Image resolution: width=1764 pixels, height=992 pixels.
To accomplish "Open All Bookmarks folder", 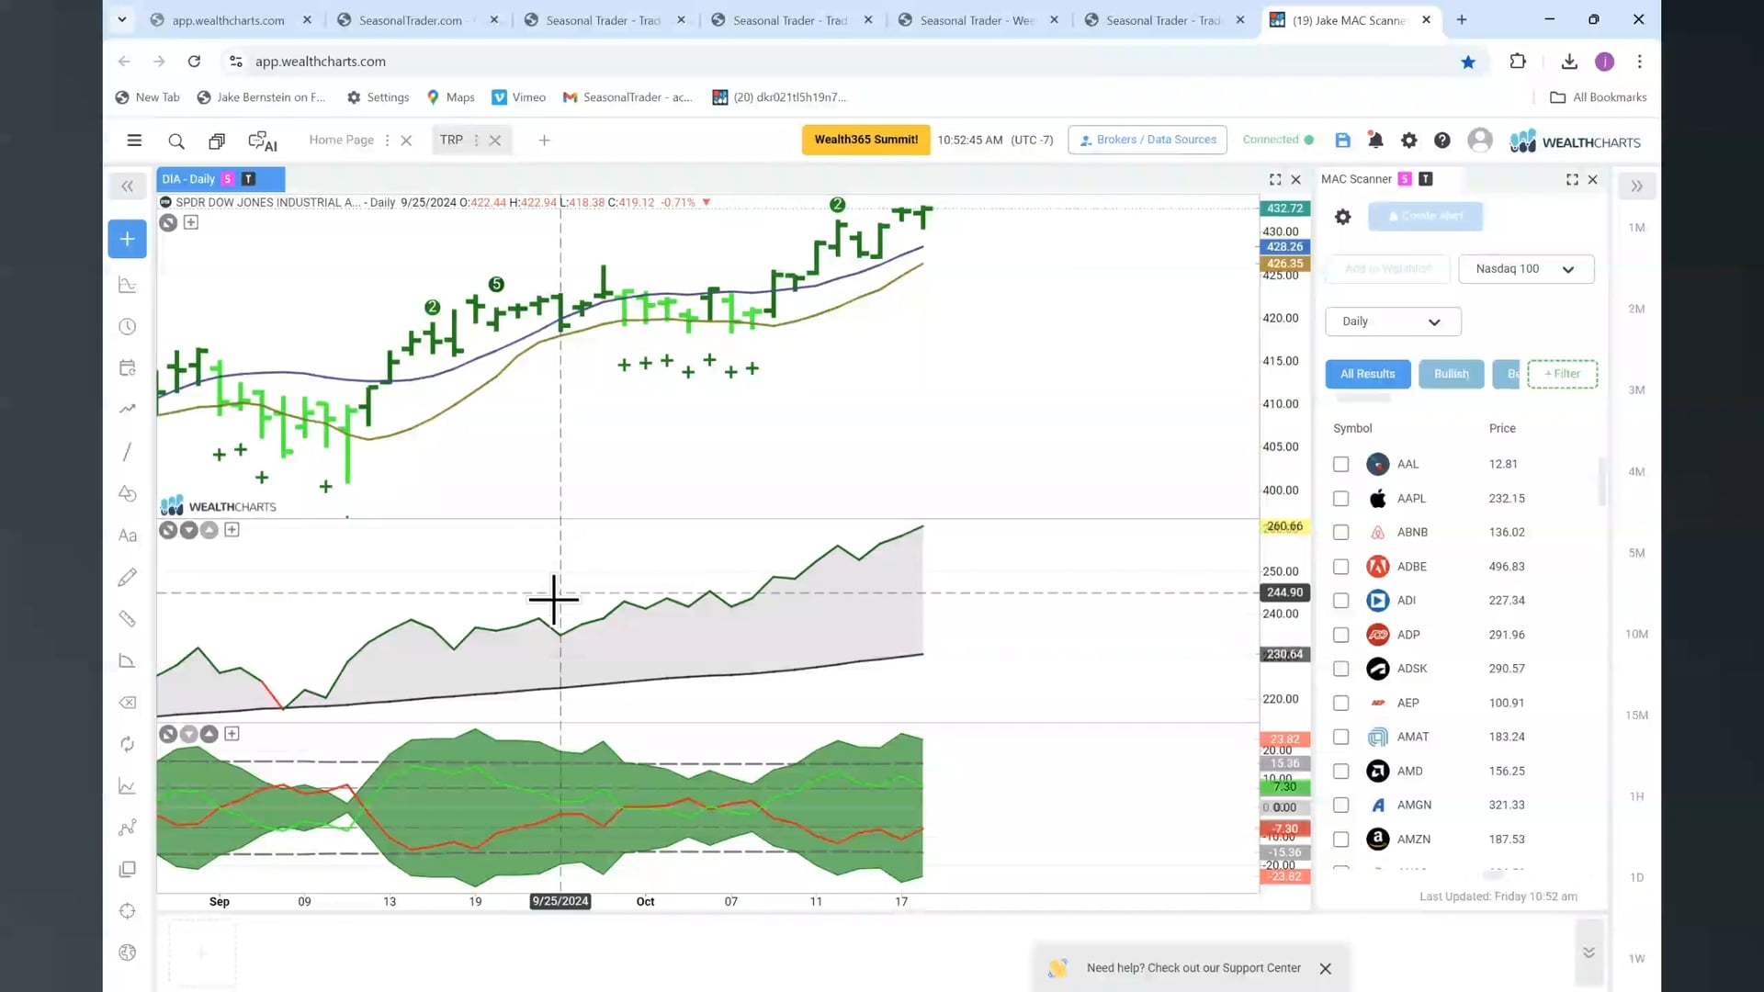I will (1599, 97).
